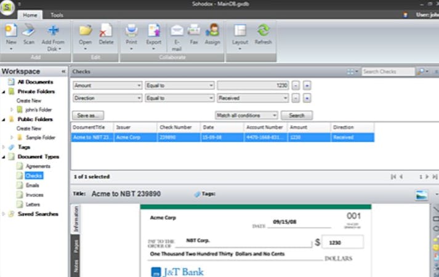Click the Fax icon

click(x=194, y=31)
